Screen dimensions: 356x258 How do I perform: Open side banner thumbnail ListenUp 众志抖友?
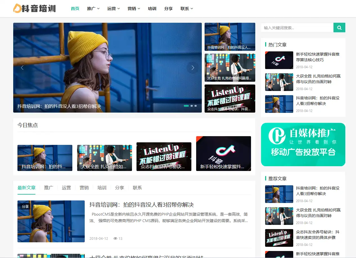point(230,99)
